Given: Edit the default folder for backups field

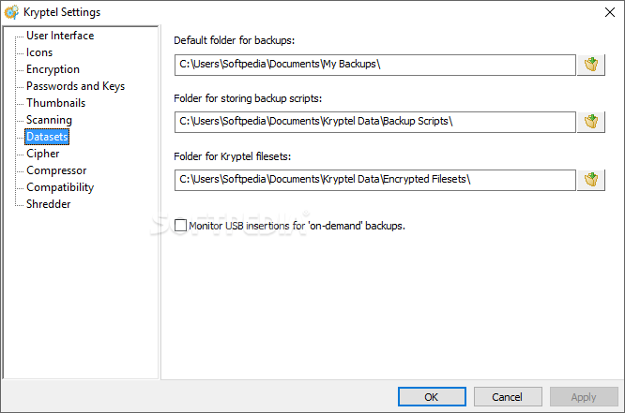Looking at the screenshot, I should point(375,65).
